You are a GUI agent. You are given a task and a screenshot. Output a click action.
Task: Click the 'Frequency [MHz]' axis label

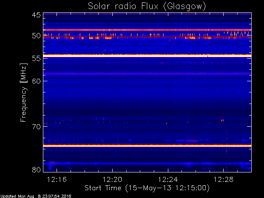24,92
